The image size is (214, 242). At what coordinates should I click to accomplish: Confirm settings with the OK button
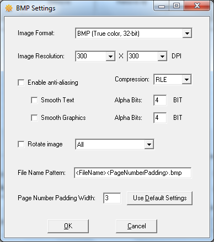point(68,226)
